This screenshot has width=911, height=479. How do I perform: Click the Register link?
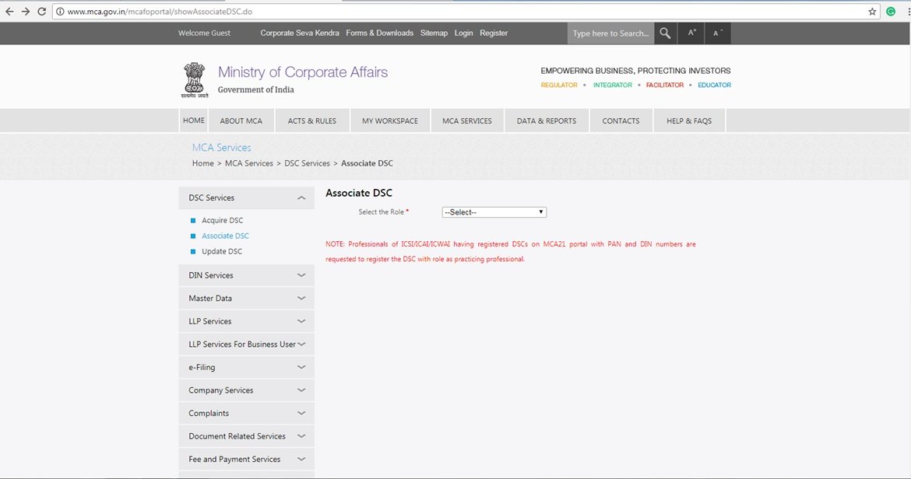pos(494,33)
